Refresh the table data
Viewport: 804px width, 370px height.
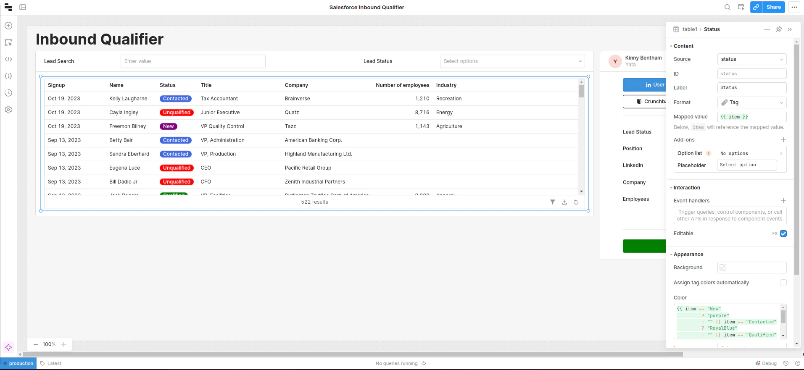click(x=576, y=202)
